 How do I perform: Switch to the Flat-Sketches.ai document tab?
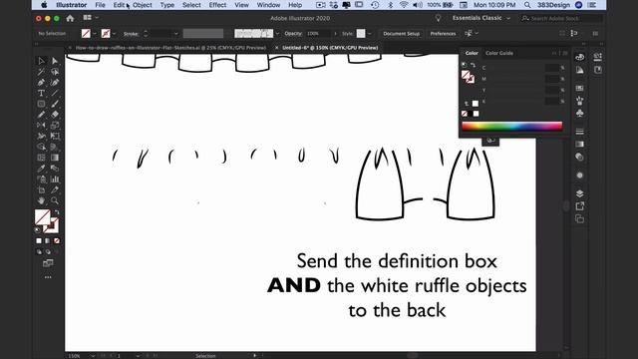click(170, 48)
